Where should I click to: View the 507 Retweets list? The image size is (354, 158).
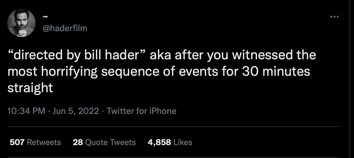pos(35,142)
